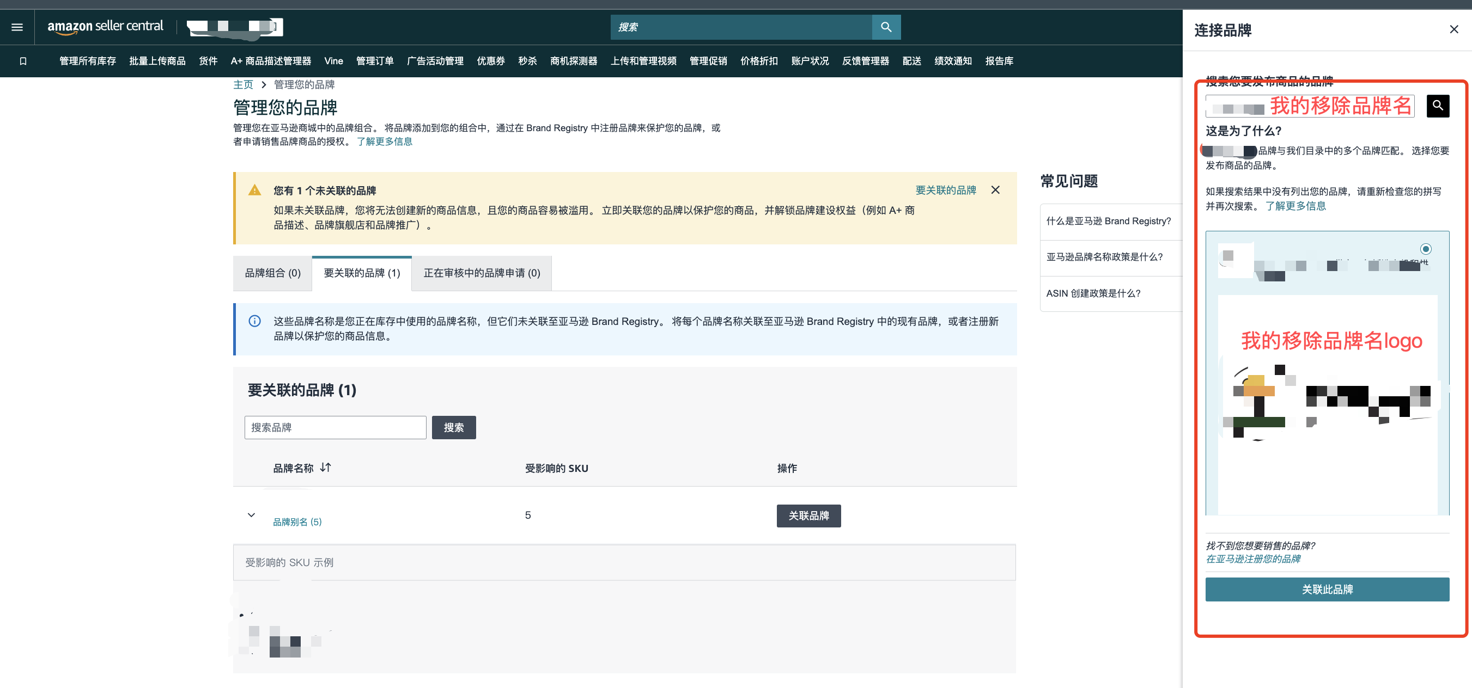The width and height of the screenshot is (1472, 688).
Task: Dismiss the unlinked brand warning banner
Action: pos(995,190)
